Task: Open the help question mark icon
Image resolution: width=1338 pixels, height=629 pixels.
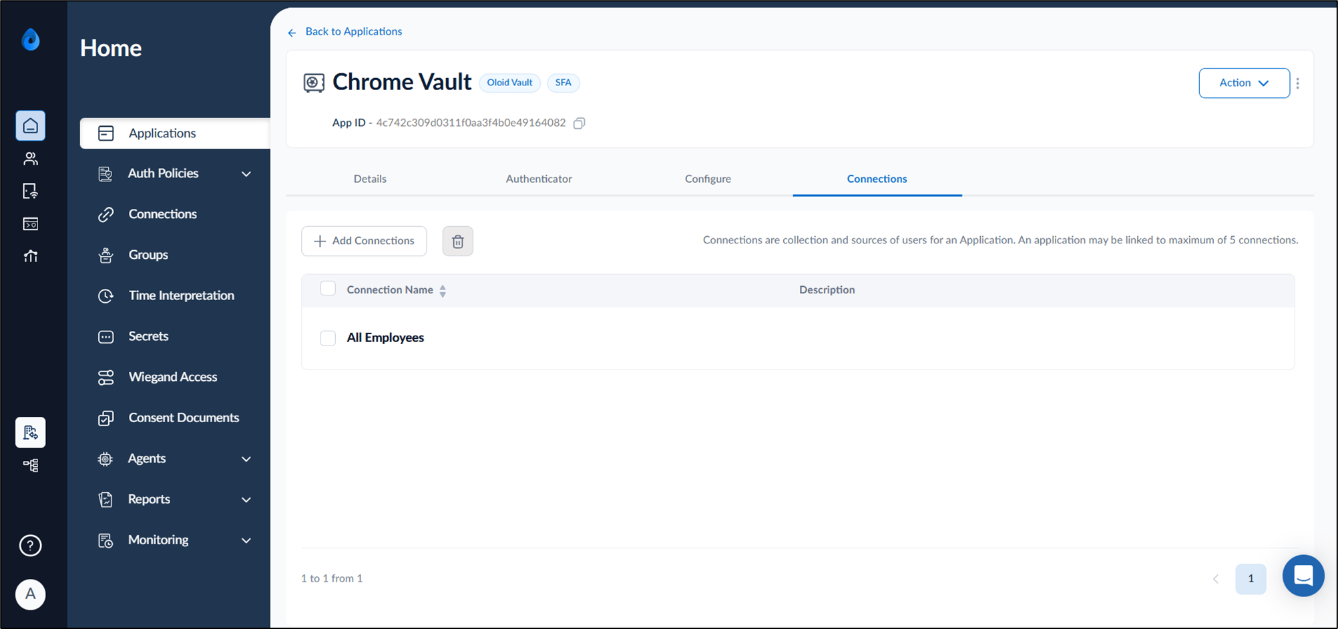Action: pos(31,546)
